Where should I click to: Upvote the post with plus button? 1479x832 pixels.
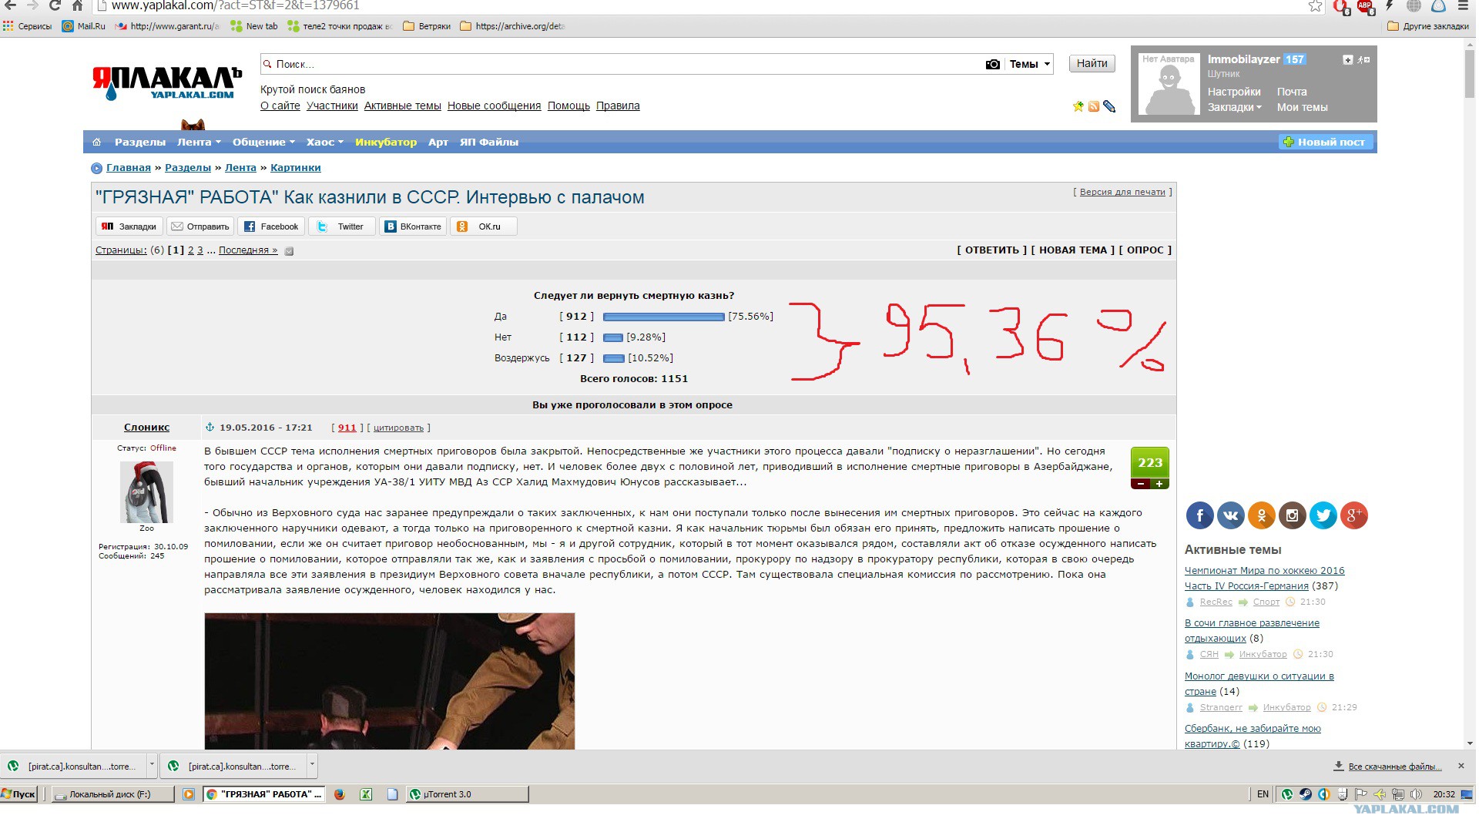pos(1159,484)
